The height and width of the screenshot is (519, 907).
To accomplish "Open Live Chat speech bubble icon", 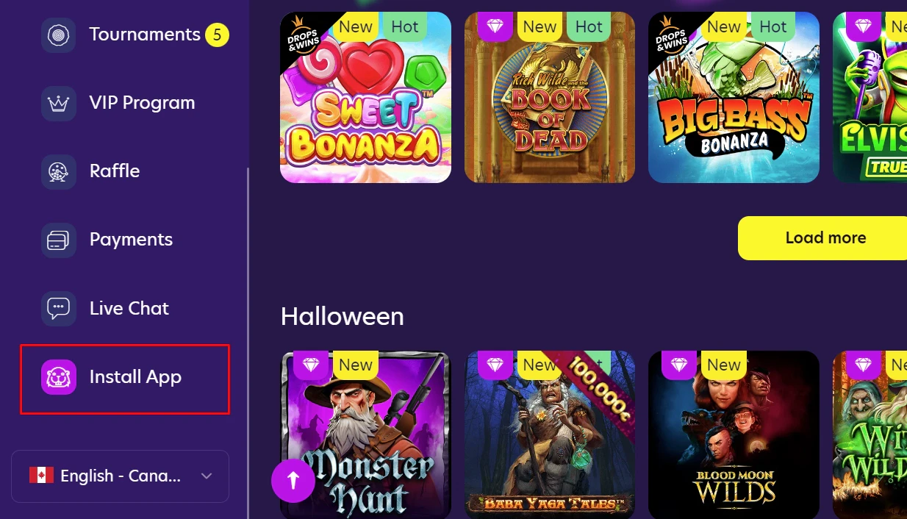I will 59,308.
